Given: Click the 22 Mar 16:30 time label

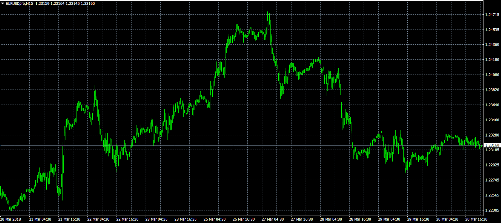Looking at the screenshot, I should pos(127,219).
